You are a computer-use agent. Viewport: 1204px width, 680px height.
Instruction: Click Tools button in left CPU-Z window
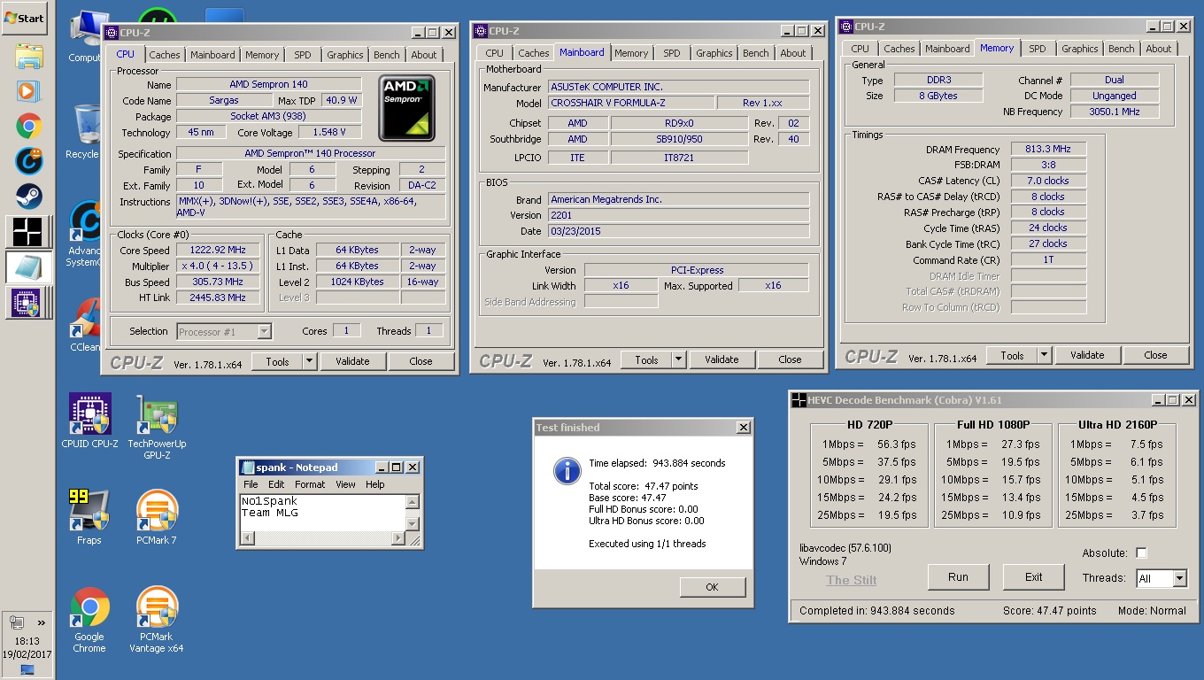point(277,361)
